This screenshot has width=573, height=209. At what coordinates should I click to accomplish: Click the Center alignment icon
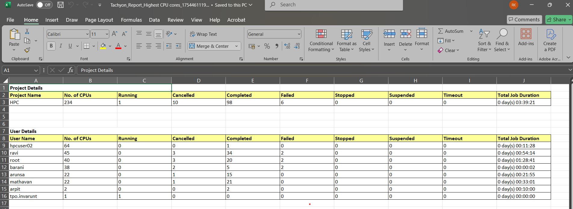(x=149, y=46)
